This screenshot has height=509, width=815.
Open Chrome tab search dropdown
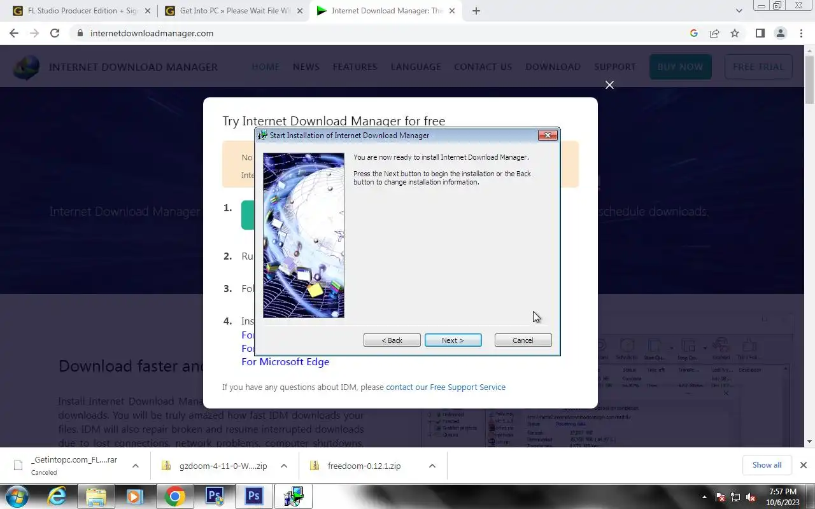pos(739,11)
